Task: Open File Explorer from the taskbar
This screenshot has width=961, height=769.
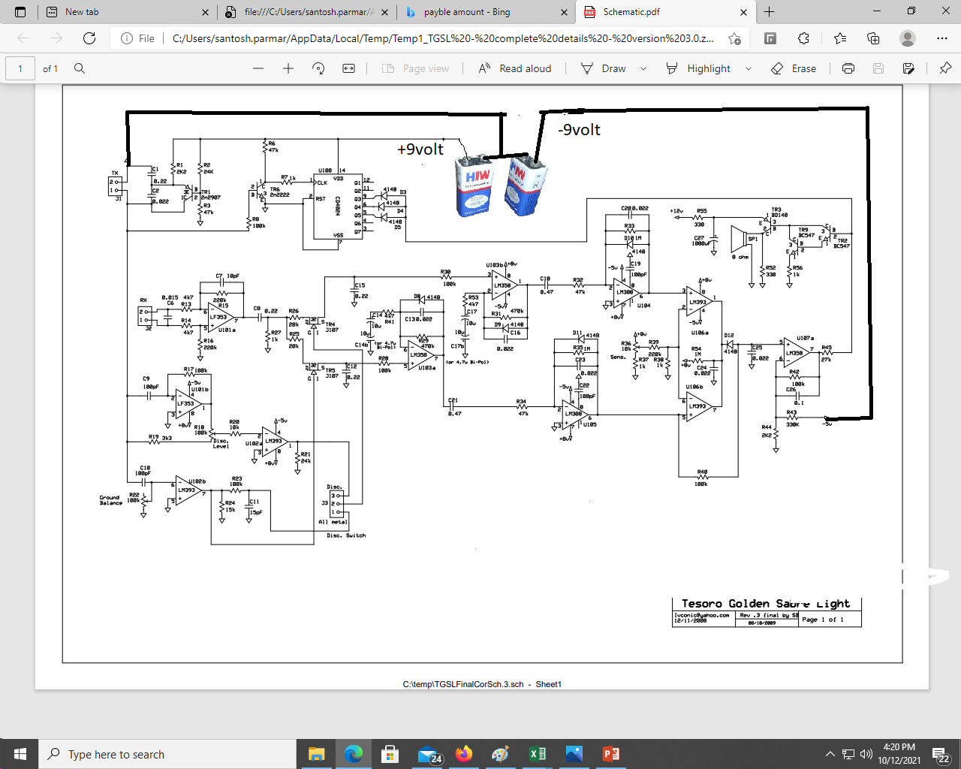Action: click(316, 754)
